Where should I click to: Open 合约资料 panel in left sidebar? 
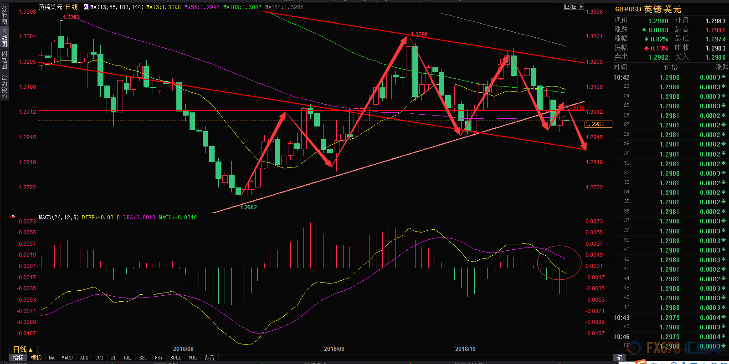pyautogui.click(x=4, y=87)
